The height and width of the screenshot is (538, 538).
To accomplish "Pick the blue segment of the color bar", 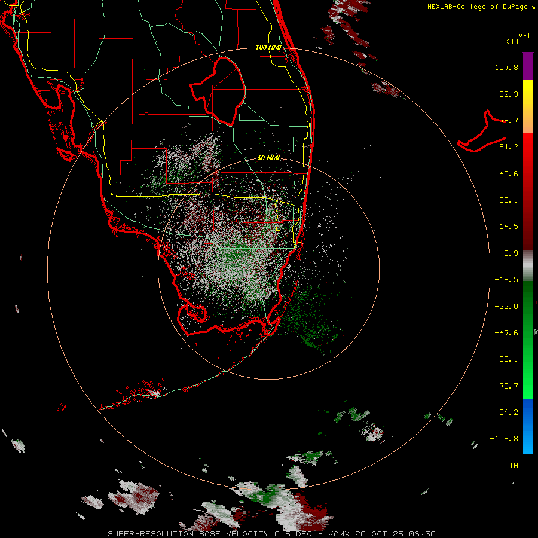I will [528, 426].
